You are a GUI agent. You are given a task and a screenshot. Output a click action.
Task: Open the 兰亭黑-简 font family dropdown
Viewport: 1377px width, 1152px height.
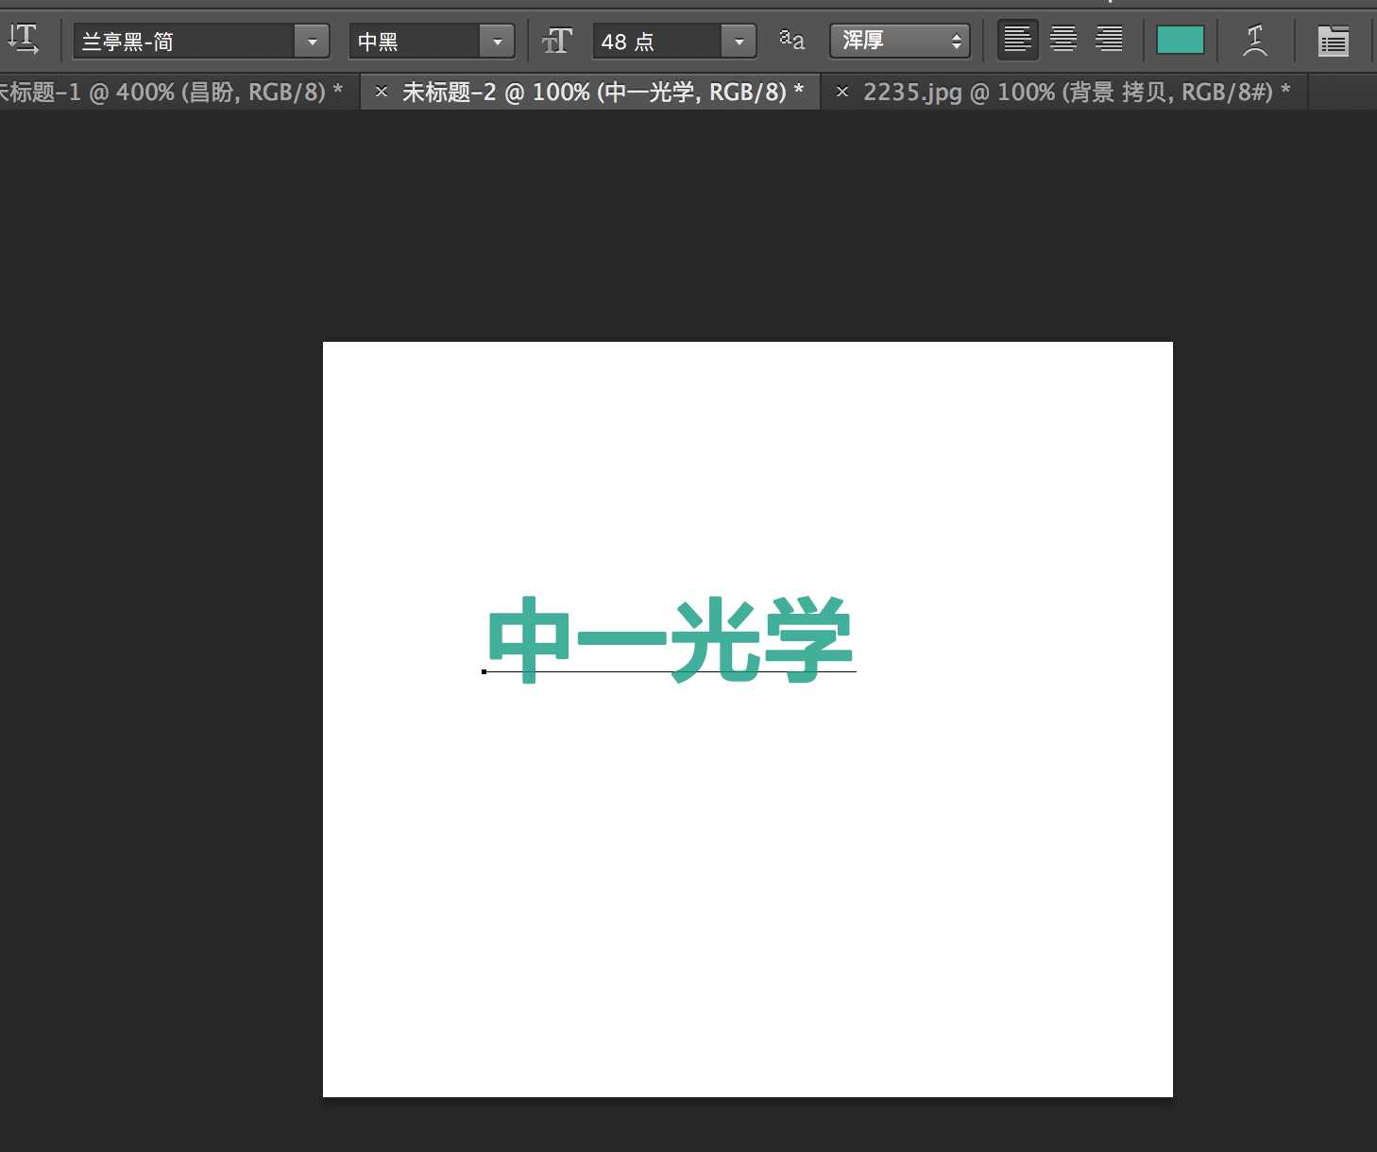312,42
